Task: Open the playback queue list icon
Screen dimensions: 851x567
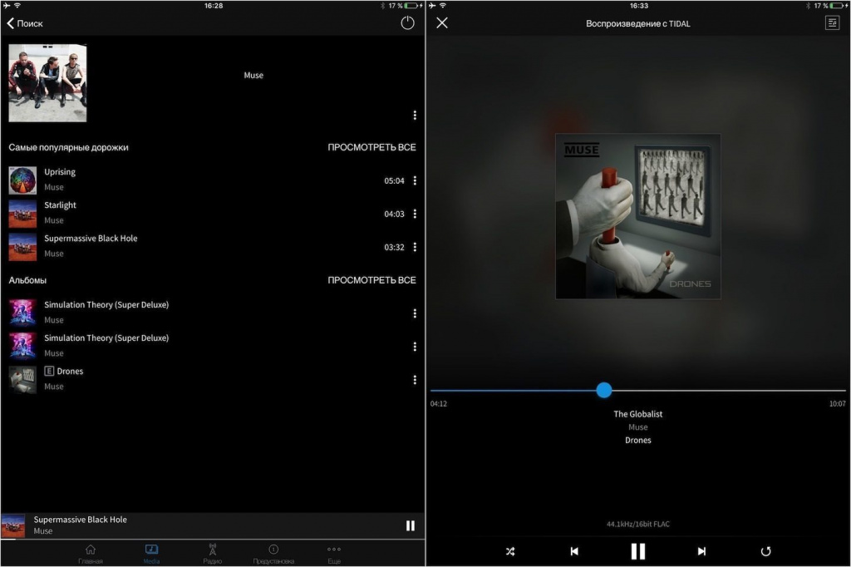Action: [x=832, y=22]
